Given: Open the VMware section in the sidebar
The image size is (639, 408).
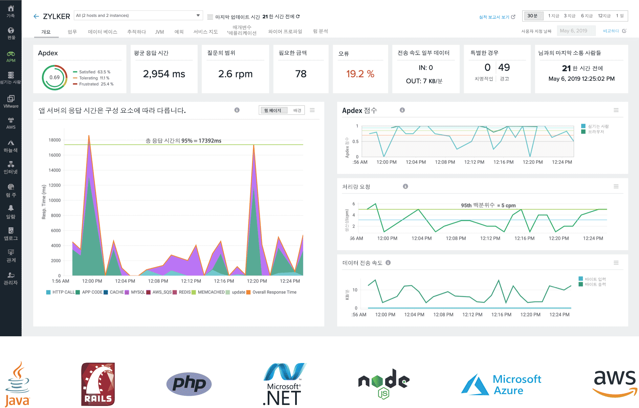Looking at the screenshot, I should click(x=11, y=101).
